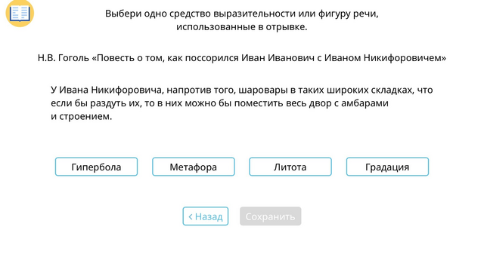Click the second heading line 'использованные в отрывке'
Screen dimensions: 484x276
[x=242, y=26]
